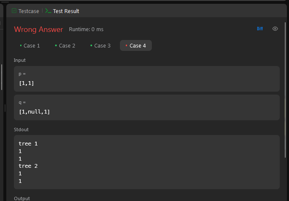The image size is (289, 201).
Task: Click the q = [1,null,1] input box
Action: 147,107
